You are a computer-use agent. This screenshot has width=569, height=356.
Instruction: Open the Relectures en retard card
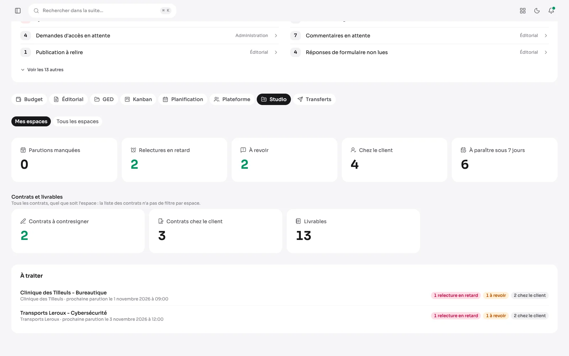[174, 160]
